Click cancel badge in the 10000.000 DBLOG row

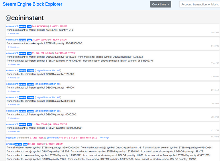(31, 111)
